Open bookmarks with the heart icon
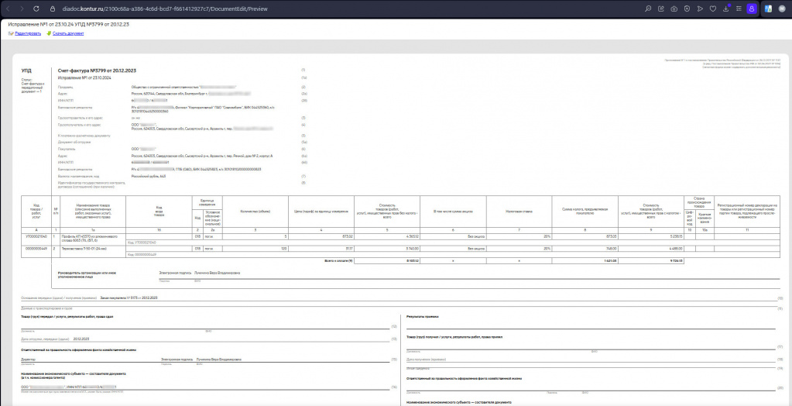Viewport: 792px width, 406px height. (713, 9)
